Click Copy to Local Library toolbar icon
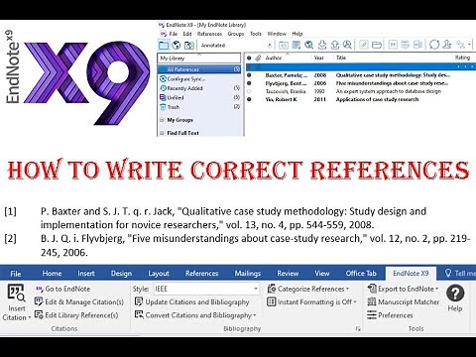Screen dimensions: 476x357 click(284, 45)
